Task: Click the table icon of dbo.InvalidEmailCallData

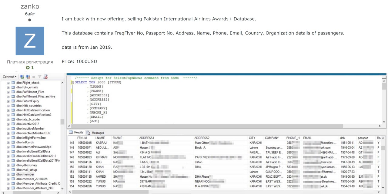Action: [x=13, y=152]
